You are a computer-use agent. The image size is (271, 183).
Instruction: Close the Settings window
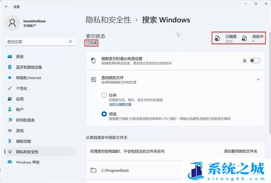[x=266, y=4]
